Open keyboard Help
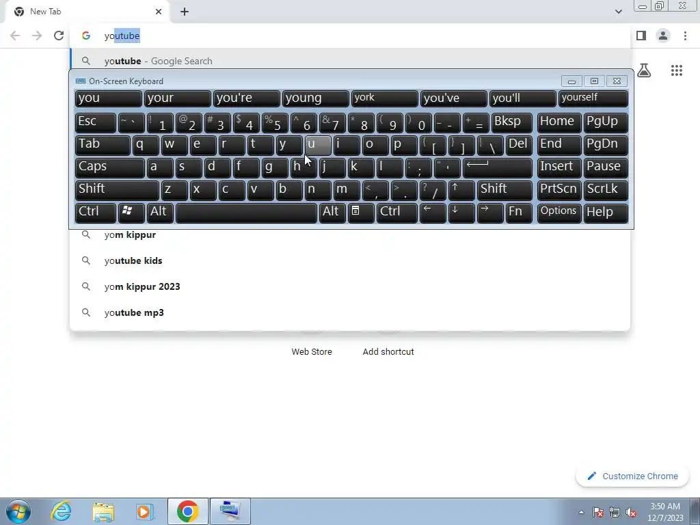Viewport: 700px width, 525px height. 606,213
